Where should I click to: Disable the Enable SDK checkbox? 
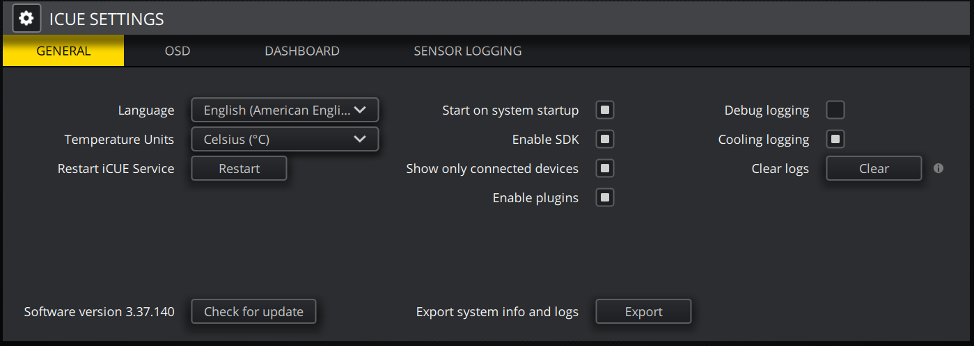pyautogui.click(x=605, y=139)
